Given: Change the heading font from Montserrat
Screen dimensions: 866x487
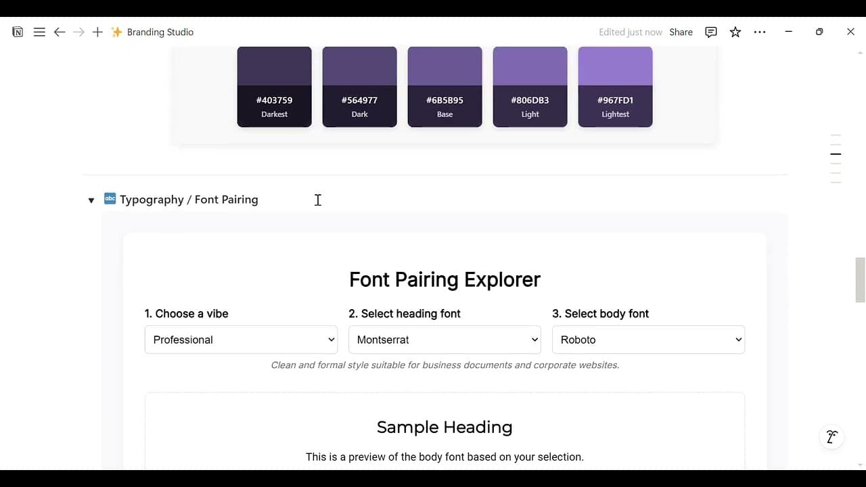Looking at the screenshot, I should pyautogui.click(x=445, y=340).
